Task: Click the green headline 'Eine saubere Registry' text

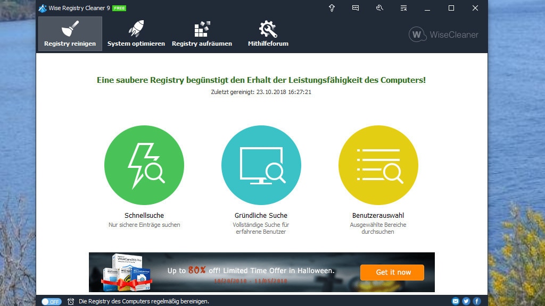Action: pyautogui.click(x=261, y=80)
